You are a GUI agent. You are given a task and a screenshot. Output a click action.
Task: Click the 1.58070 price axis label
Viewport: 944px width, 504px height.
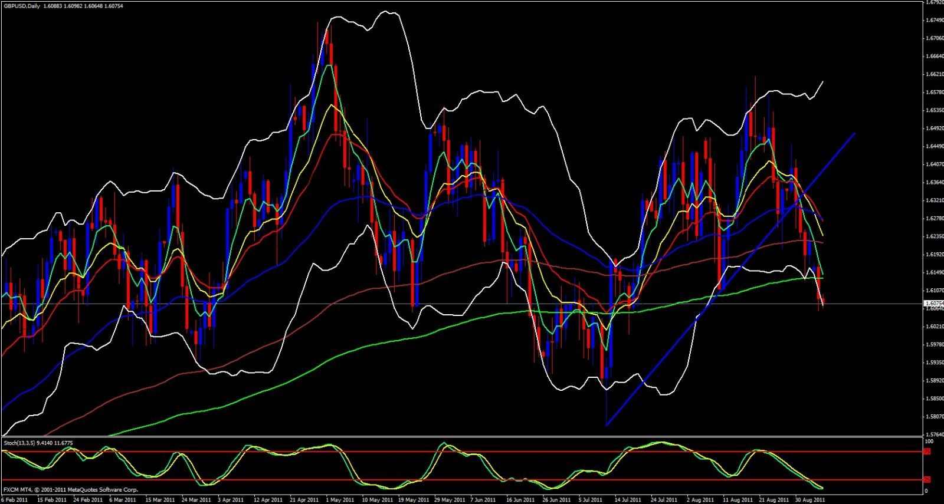tap(934, 417)
